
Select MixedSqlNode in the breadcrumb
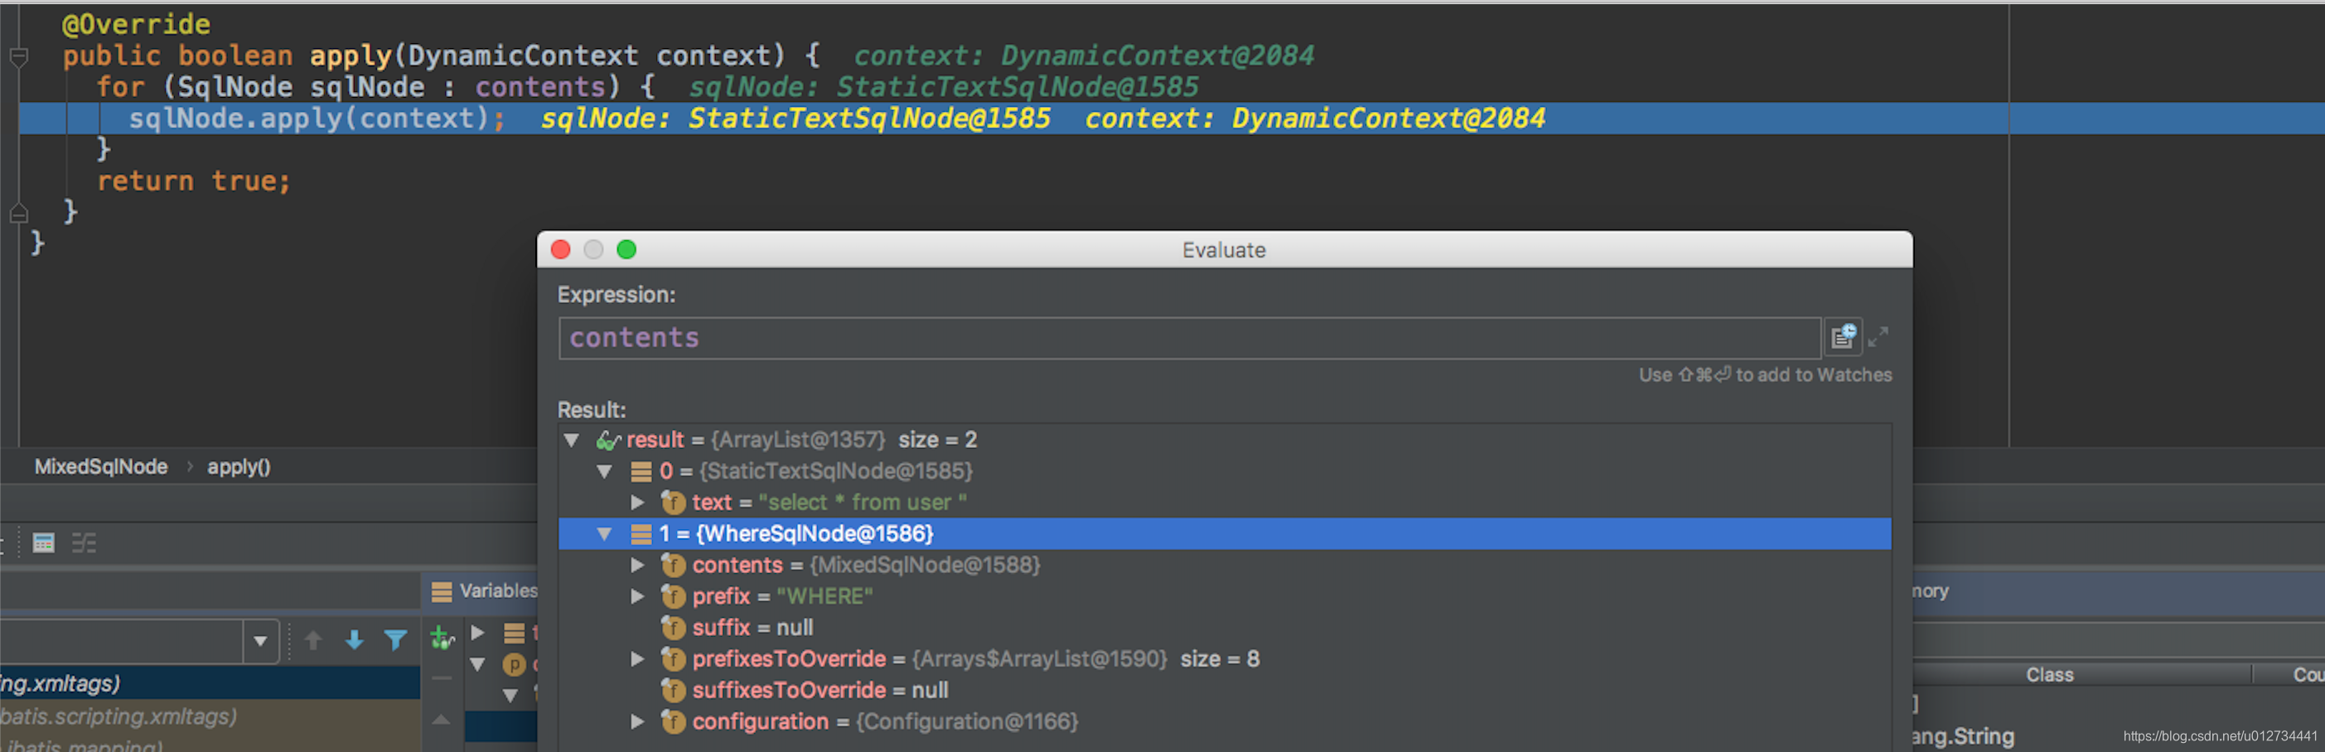101,467
